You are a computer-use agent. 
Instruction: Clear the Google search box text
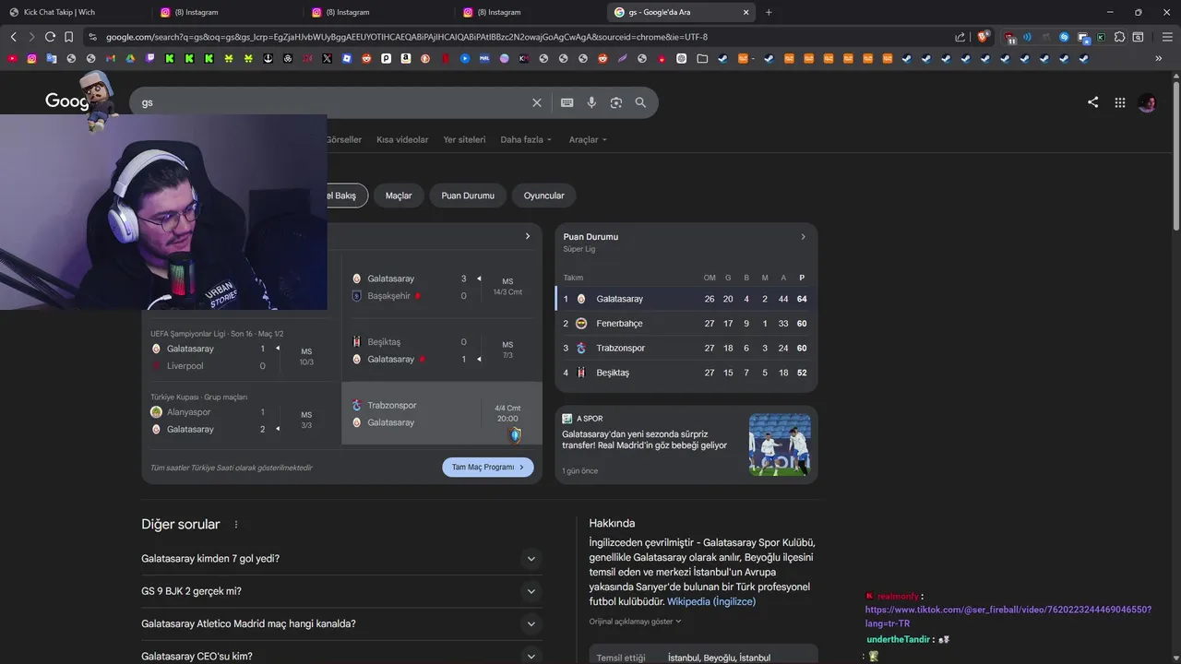click(x=536, y=102)
